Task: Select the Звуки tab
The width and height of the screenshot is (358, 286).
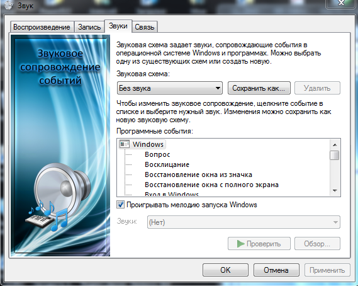Action: pos(118,26)
